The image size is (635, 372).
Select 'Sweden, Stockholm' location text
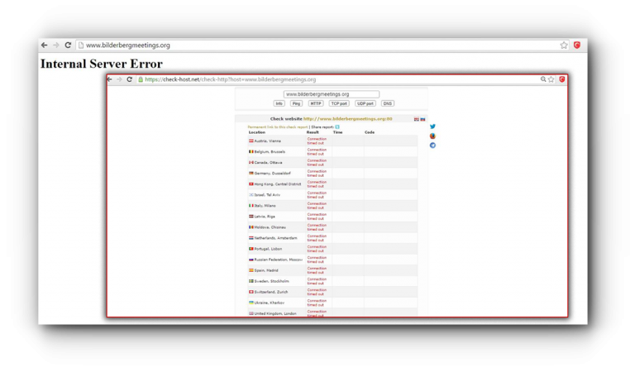(272, 281)
